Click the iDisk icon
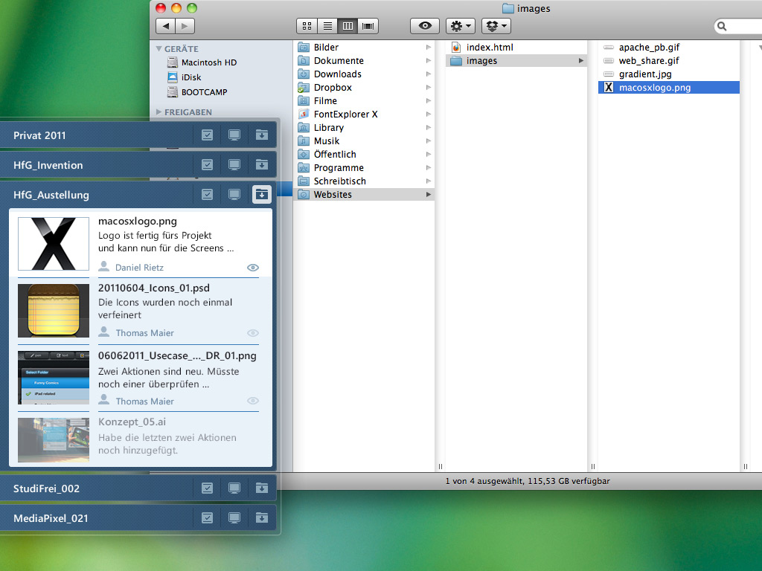 click(173, 77)
